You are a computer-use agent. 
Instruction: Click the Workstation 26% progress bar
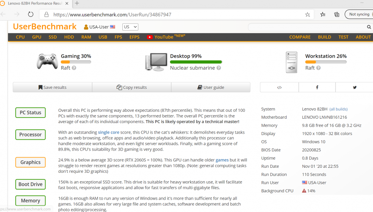326,62
